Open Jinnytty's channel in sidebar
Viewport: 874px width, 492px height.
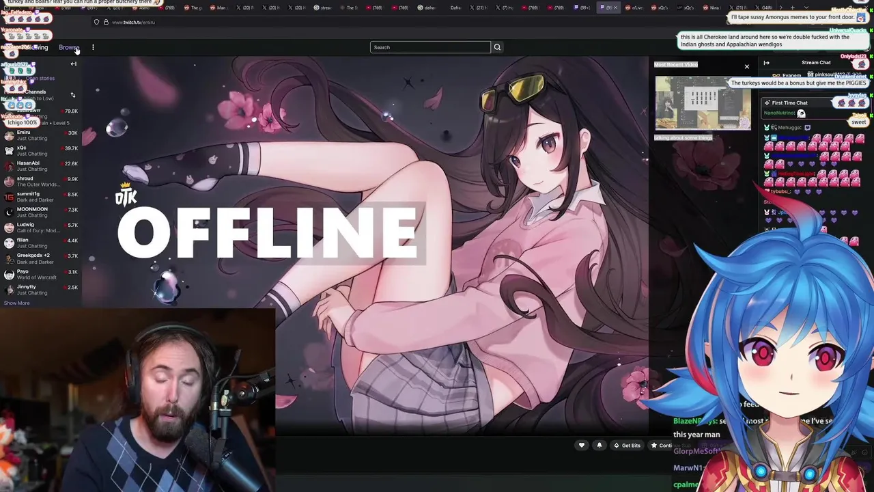click(41, 290)
